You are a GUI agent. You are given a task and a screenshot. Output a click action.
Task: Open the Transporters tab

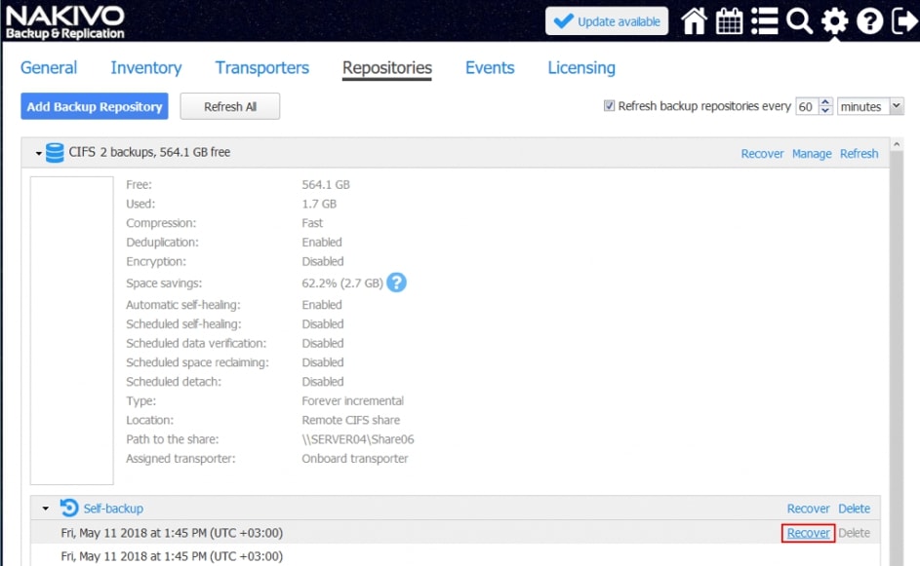261,68
